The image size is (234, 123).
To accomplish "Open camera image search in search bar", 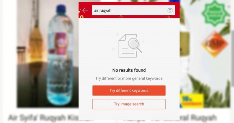I will (x=170, y=10).
